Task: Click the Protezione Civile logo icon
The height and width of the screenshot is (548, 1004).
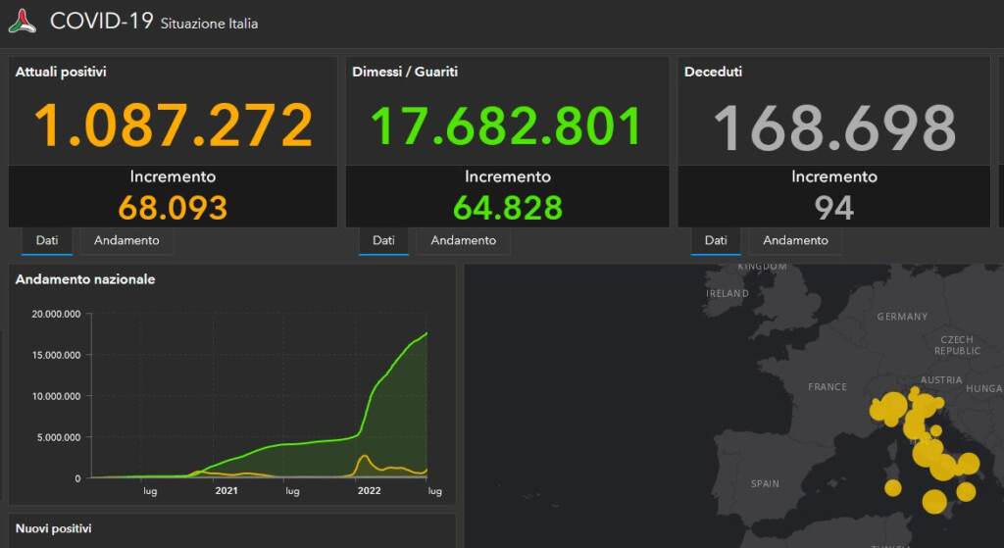Action: click(23, 21)
